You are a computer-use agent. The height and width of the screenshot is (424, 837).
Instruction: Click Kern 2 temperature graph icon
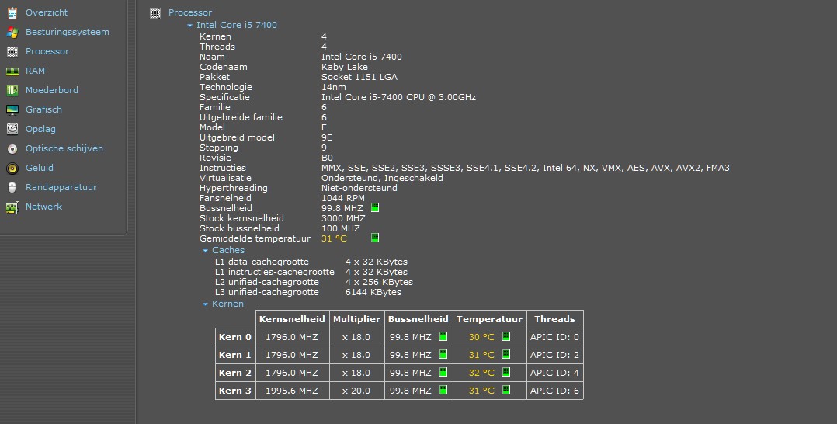pyautogui.click(x=506, y=372)
